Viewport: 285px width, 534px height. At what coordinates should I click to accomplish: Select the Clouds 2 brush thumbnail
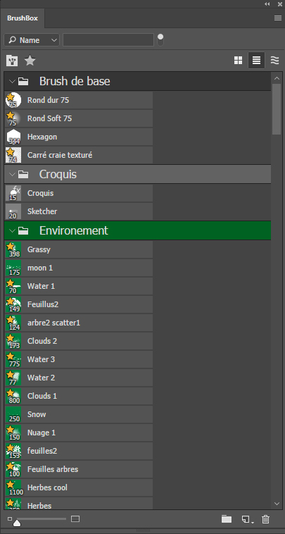[13, 341]
